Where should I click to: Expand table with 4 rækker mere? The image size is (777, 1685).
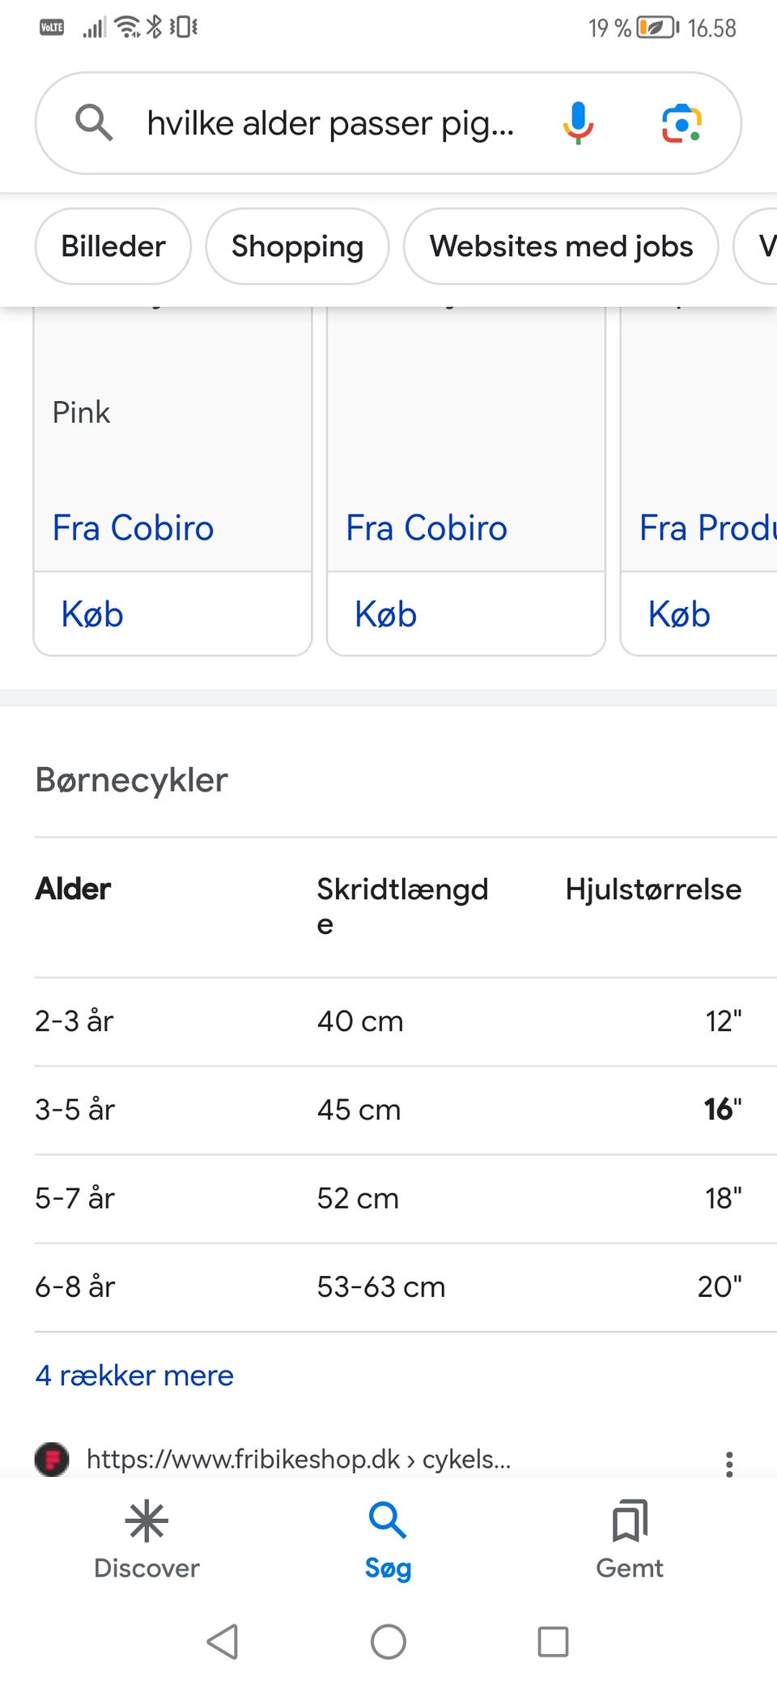coord(134,1376)
